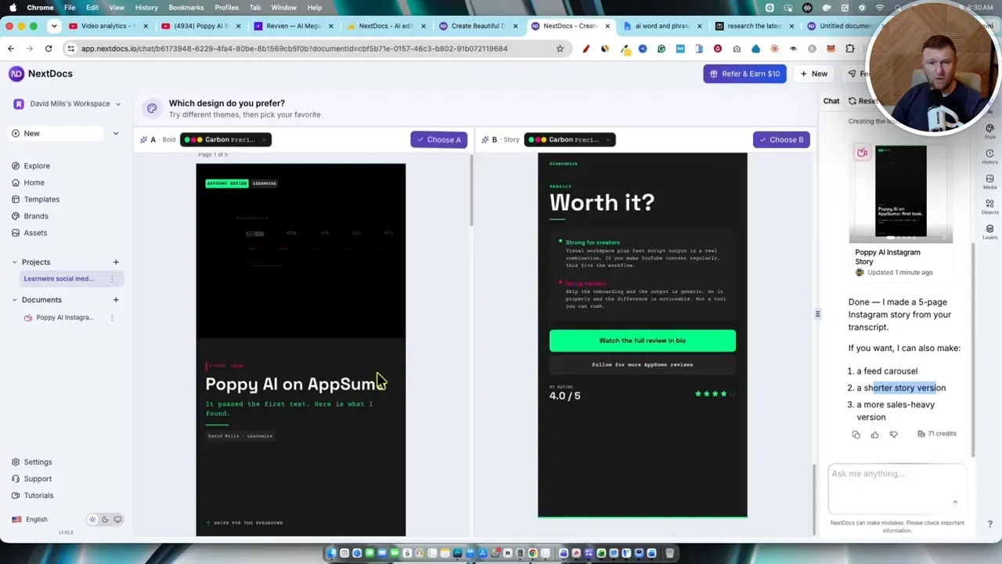This screenshot has width=1002, height=564.
Task: Add a new project with plus icon
Action: 116,262
